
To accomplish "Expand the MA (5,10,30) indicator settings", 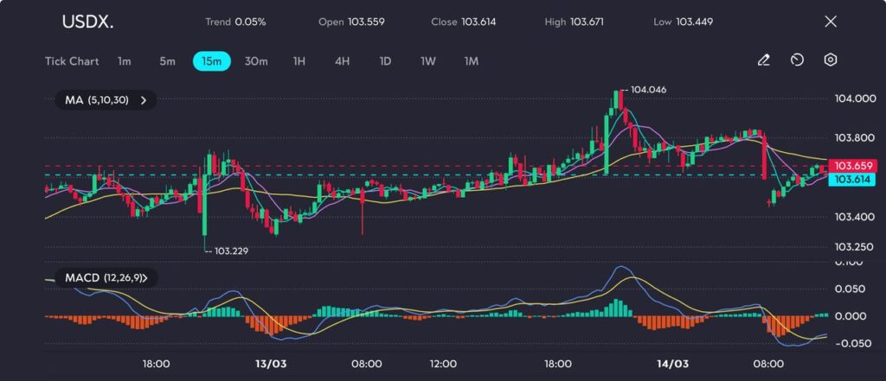I will (105, 100).
